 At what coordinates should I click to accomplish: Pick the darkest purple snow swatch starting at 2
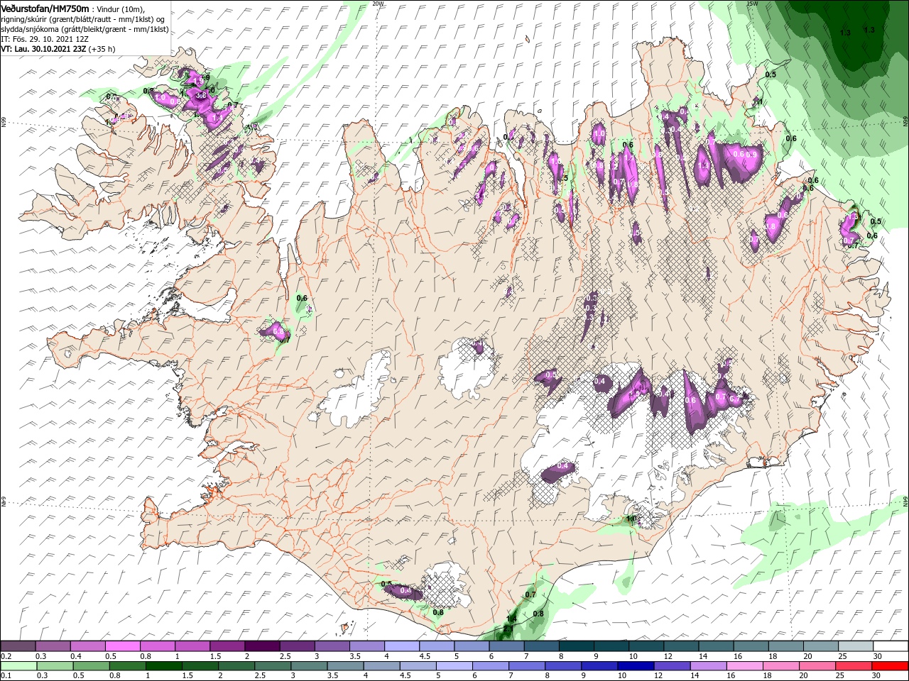262,646
